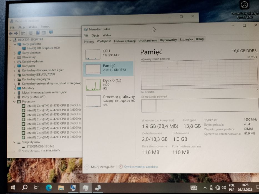Collapse the Karty graficzne node
This screenshot has height=194, width=259.
pyautogui.click(x=15, y=44)
